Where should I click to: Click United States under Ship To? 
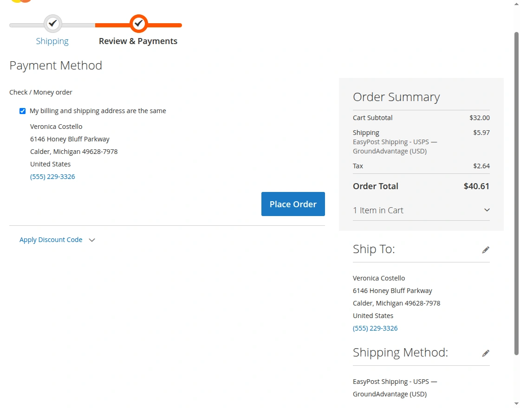[373, 316]
